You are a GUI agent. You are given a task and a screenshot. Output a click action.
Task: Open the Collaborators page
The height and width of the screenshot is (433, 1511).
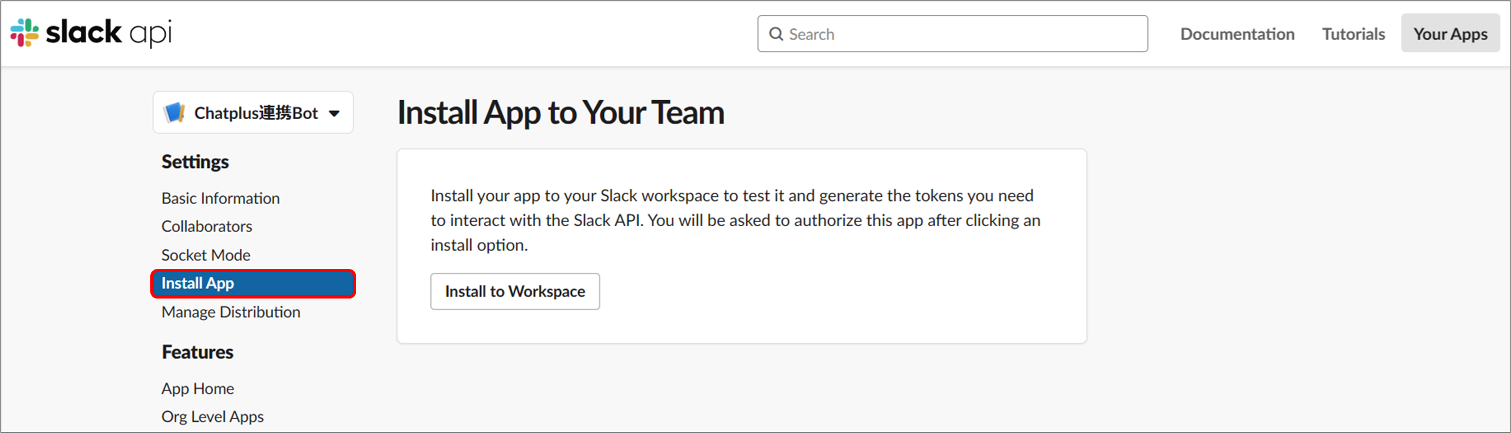coord(206,226)
